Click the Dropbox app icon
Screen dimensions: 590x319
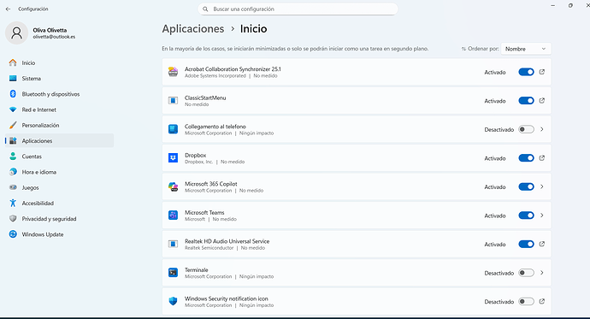coord(173,158)
